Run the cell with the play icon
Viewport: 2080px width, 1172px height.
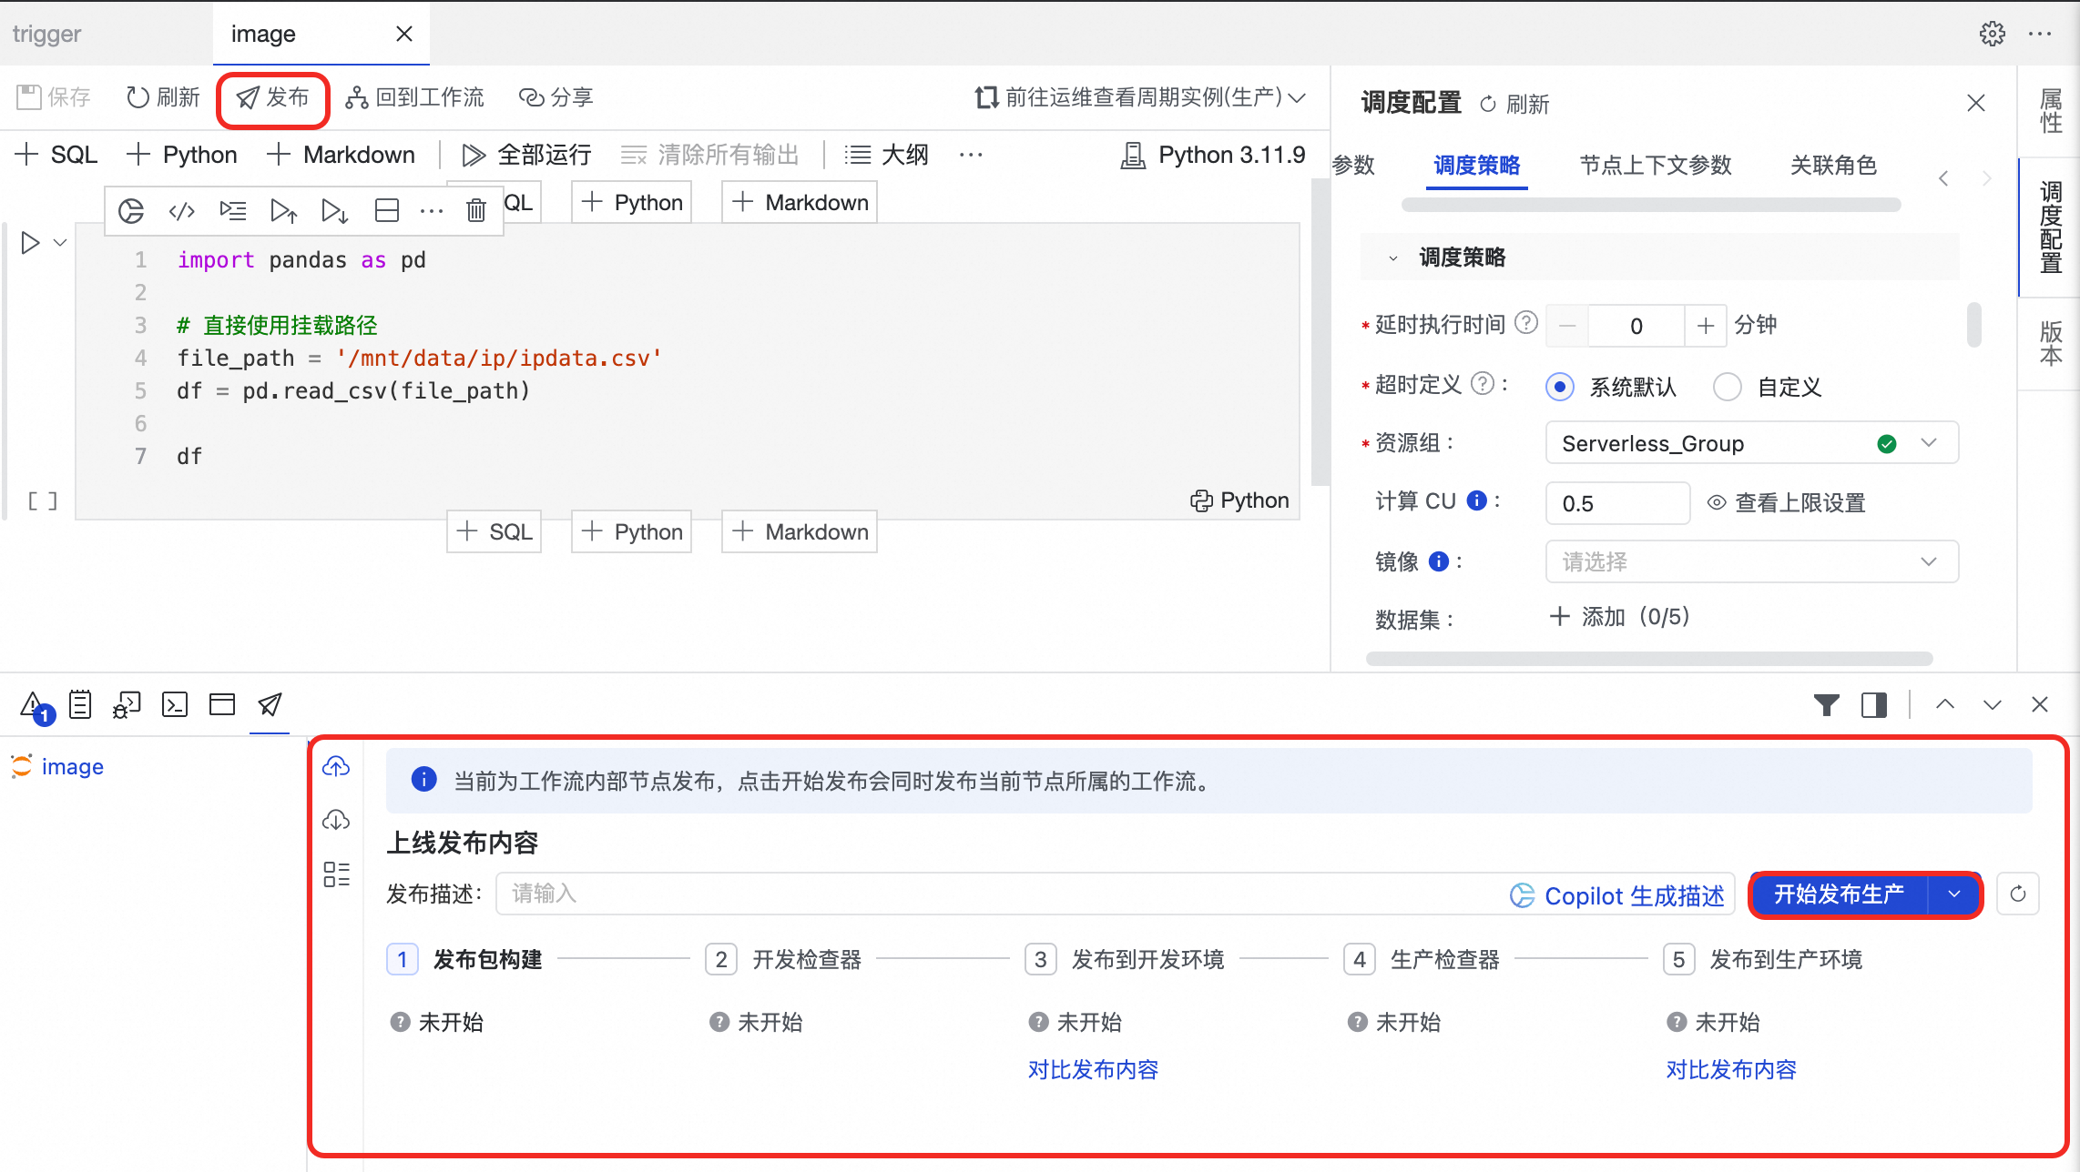click(30, 243)
